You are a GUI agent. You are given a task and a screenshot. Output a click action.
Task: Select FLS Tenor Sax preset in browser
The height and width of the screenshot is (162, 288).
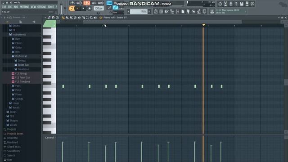pos(22,77)
